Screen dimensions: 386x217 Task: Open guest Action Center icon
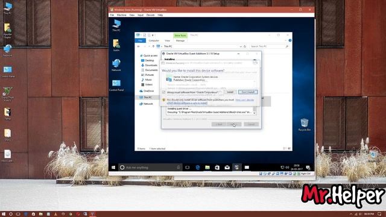coord(308,168)
